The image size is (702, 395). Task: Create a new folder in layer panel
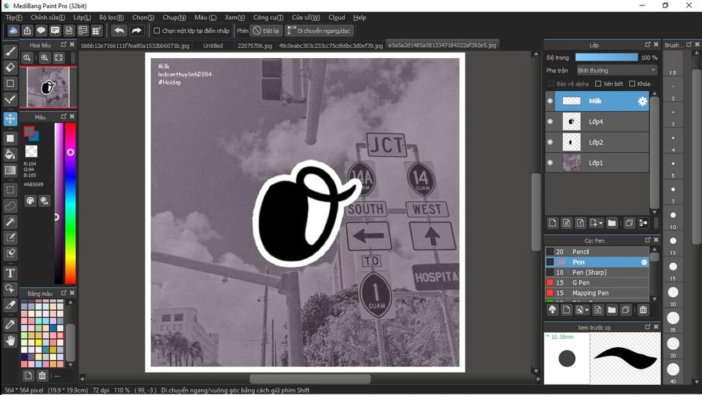pyautogui.click(x=612, y=222)
